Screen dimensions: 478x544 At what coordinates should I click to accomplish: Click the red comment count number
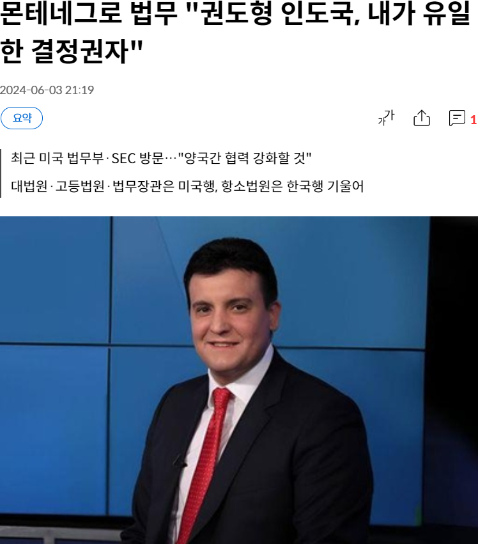[474, 120]
